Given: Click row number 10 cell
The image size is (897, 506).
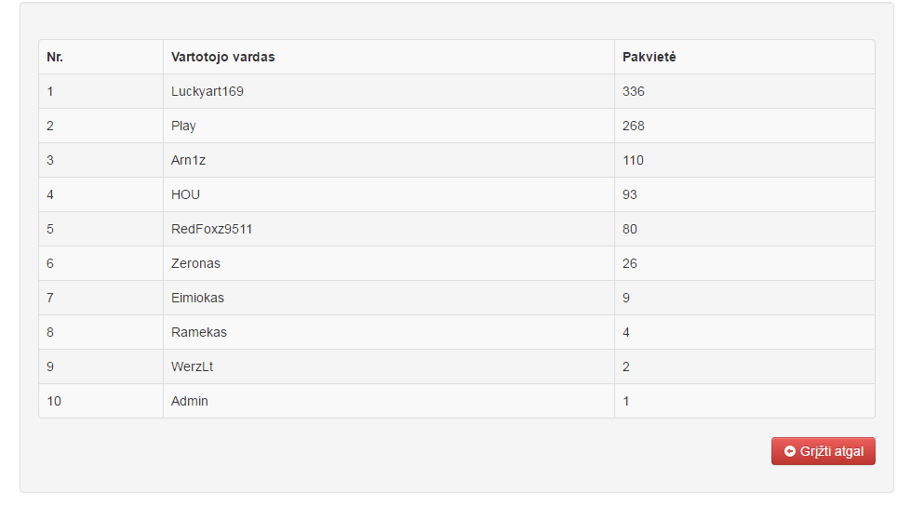Looking at the screenshot, I should tap(101, 401).
